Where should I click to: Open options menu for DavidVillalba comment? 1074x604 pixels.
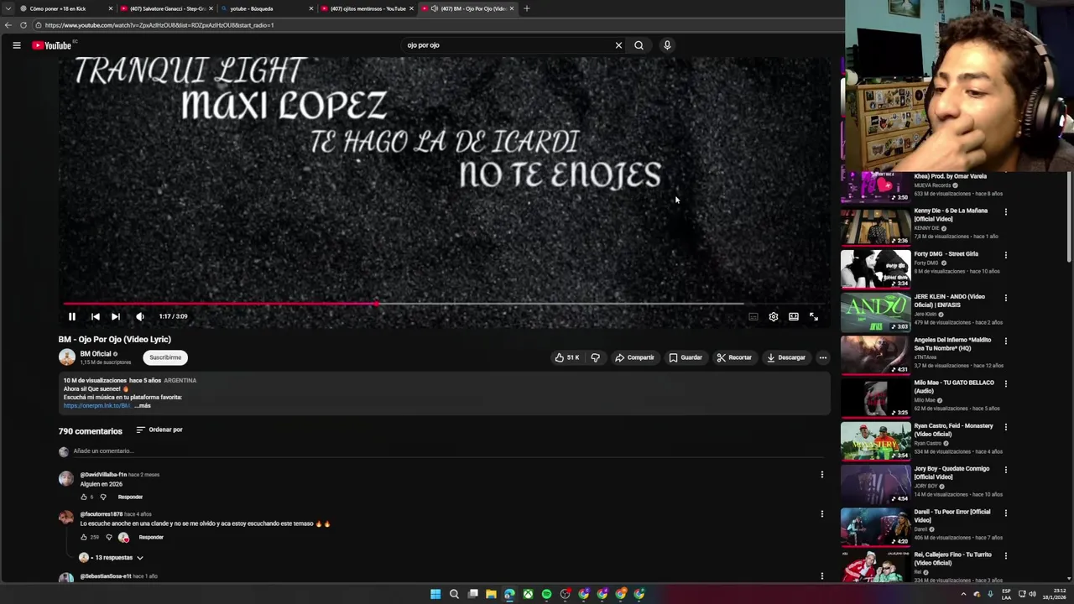point(822,475)
